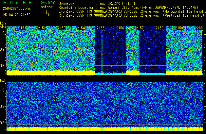Click the Rch 0.9 kHz axis label
Screen dimensions: 206x134
click(x=2, y=106)
